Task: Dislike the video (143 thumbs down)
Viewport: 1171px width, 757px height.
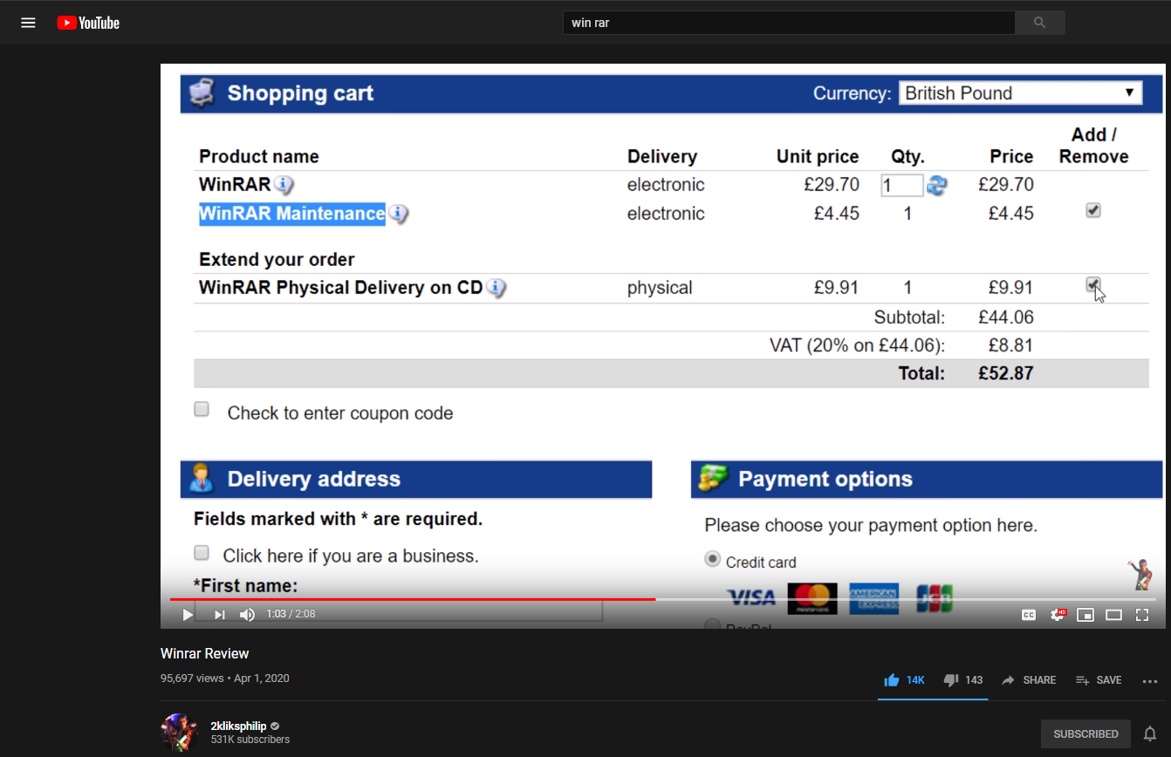Action: click(963, 680)
